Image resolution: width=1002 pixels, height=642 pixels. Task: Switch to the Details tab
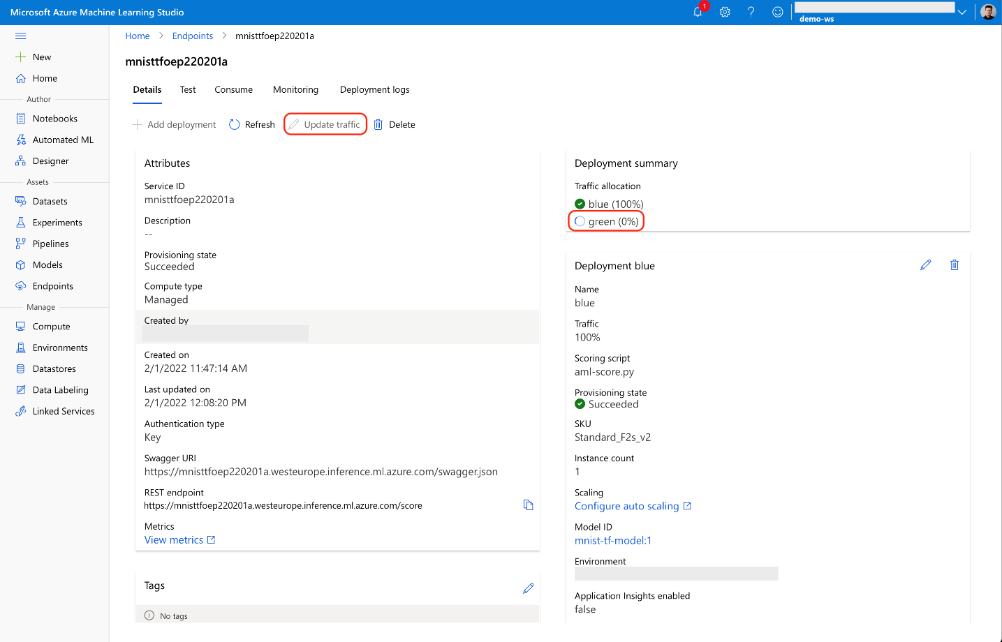[x=147, y=89]
